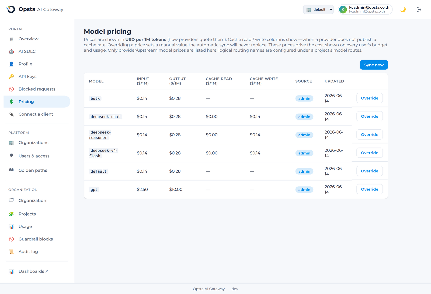
Task: Override pricing for deepseek-reasoner model
Action: coord(370,134)
